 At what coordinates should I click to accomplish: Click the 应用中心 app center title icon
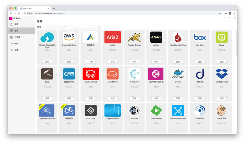click(11, 18)
